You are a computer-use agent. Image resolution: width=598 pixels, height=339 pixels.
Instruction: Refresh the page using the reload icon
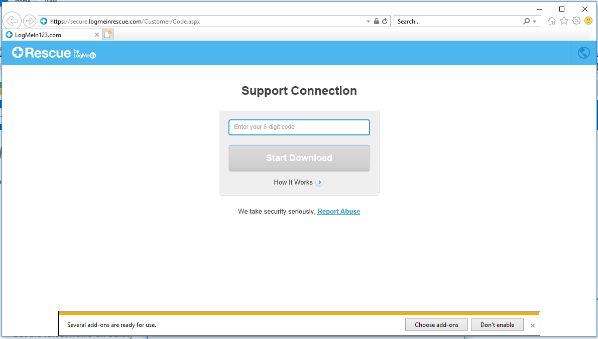tap(385, 22)
